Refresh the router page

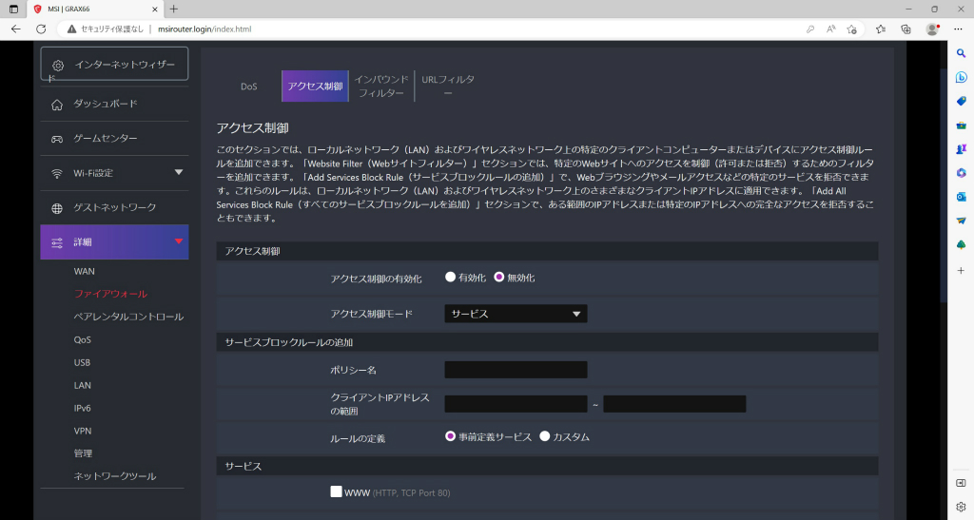click(x=41, y=29)
